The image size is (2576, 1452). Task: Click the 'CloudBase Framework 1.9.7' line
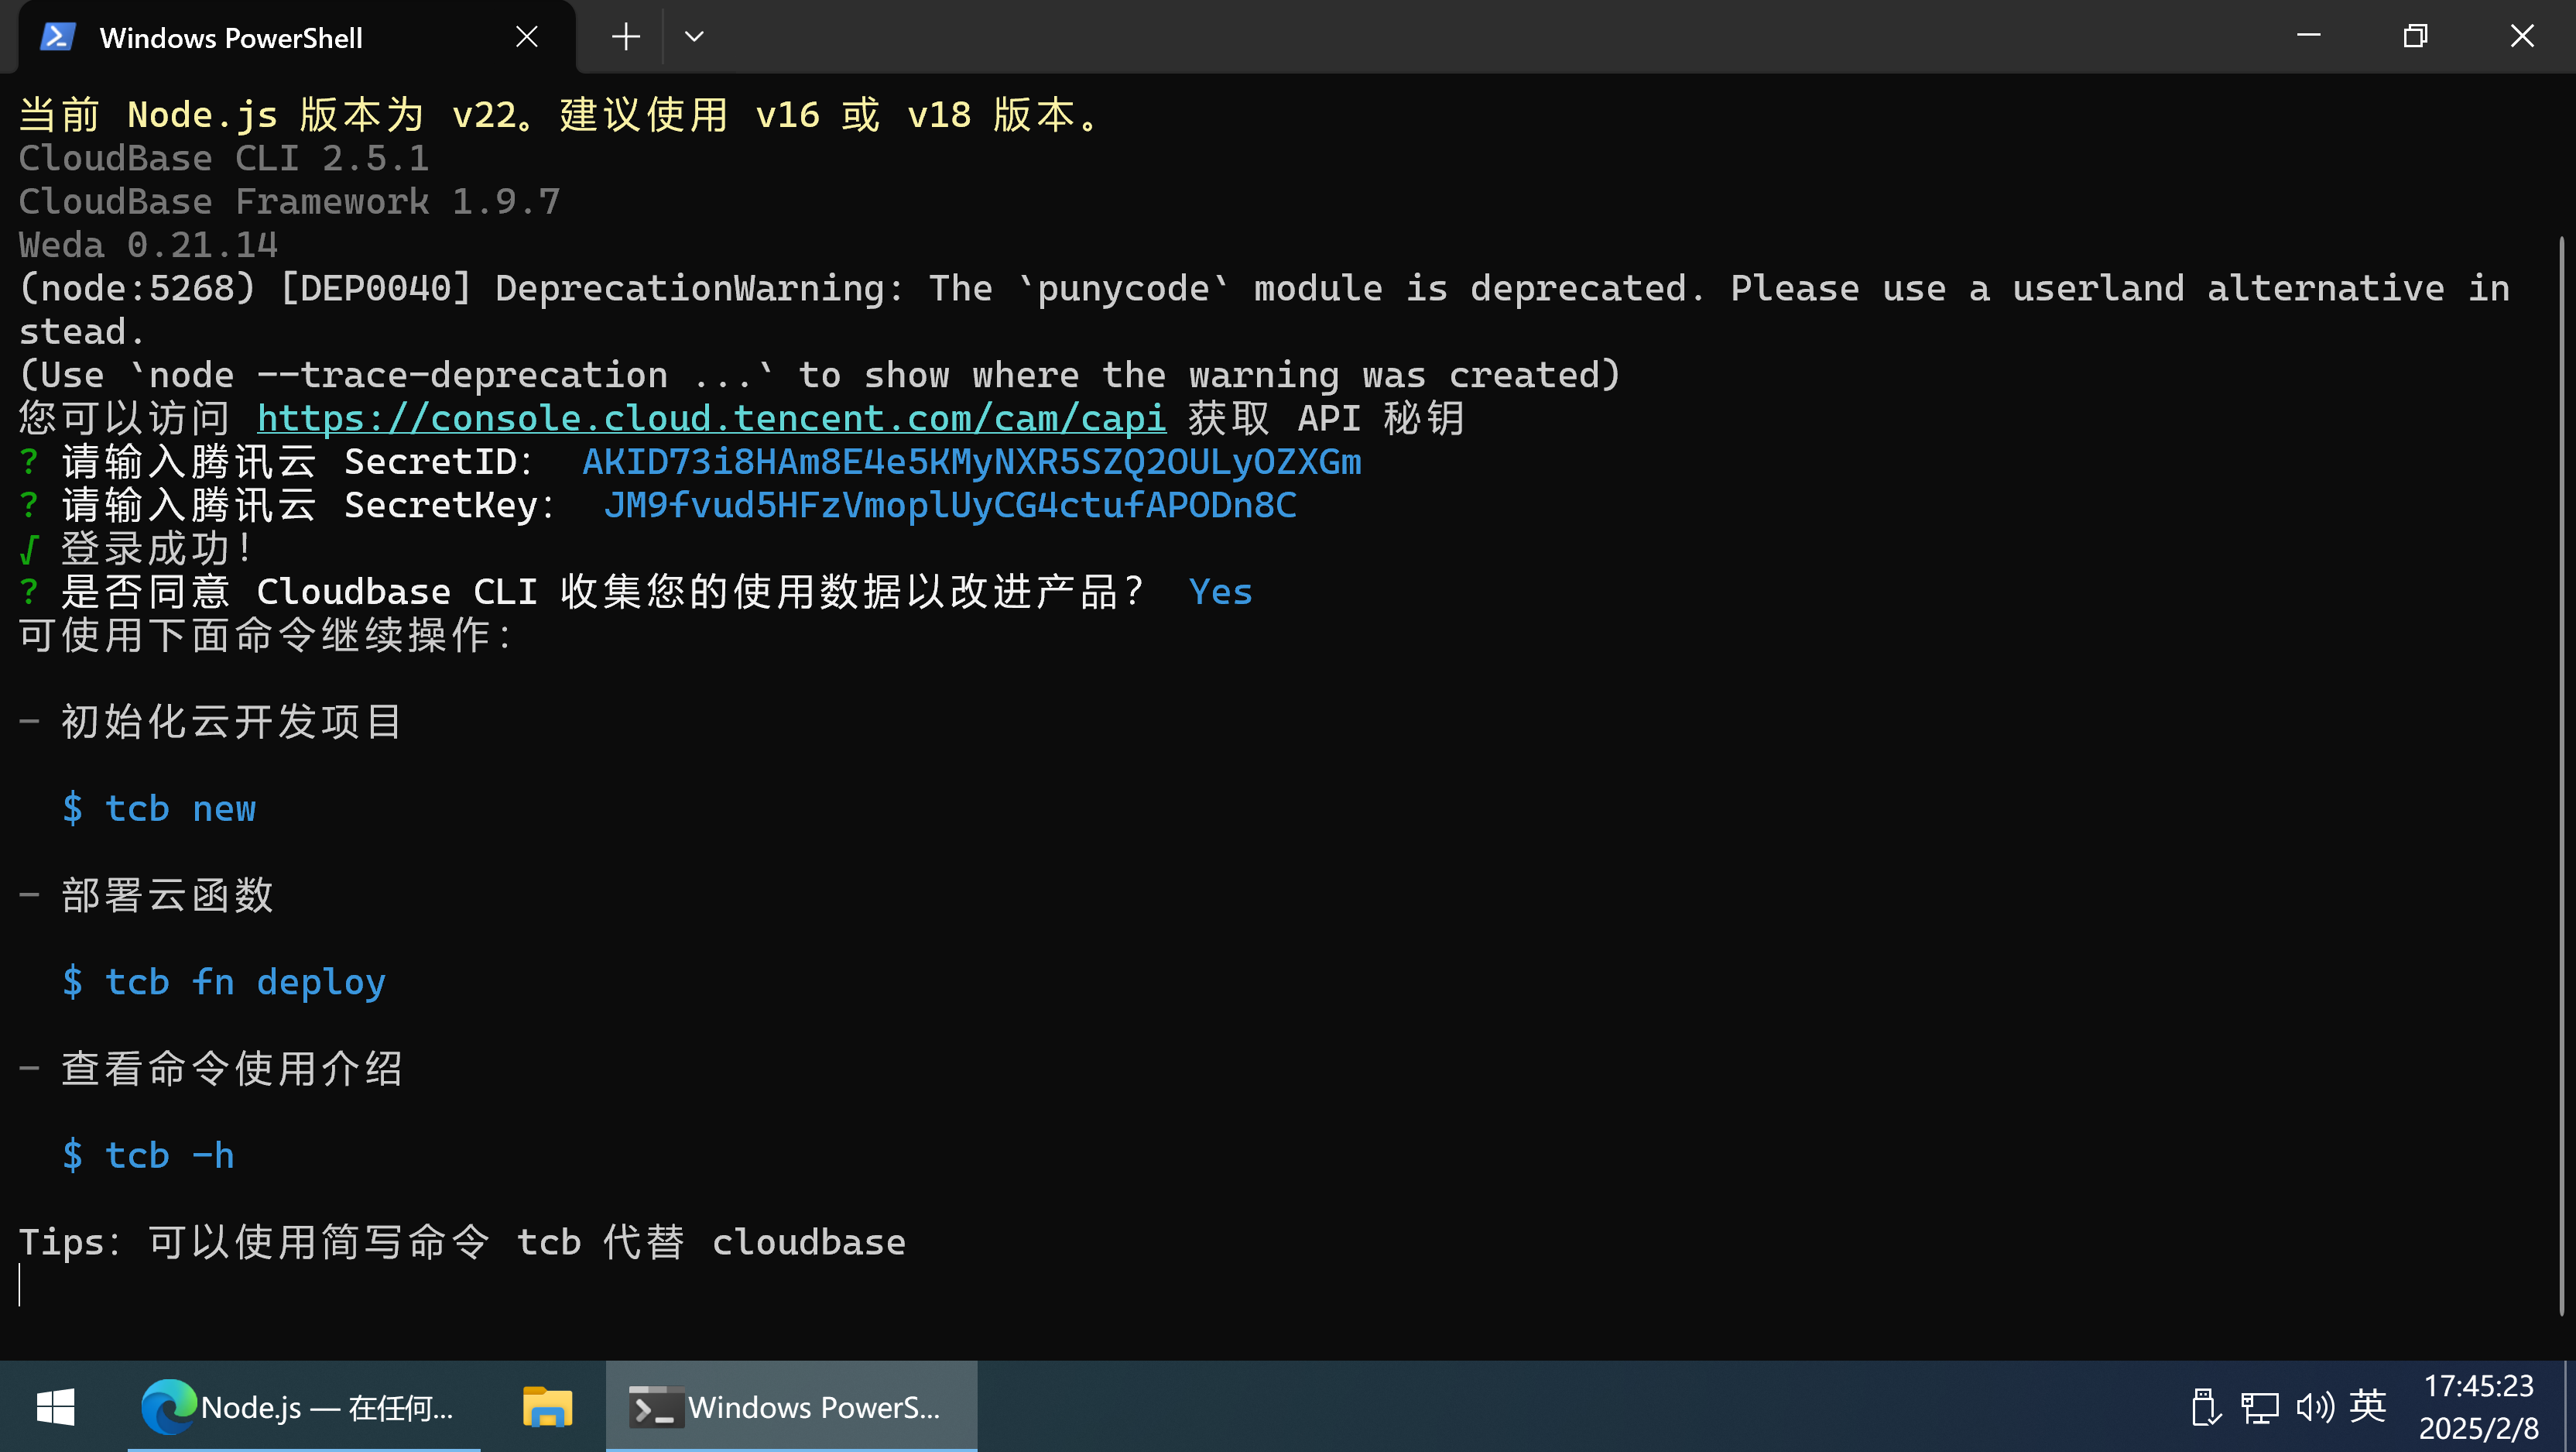(x=289, y=202)
